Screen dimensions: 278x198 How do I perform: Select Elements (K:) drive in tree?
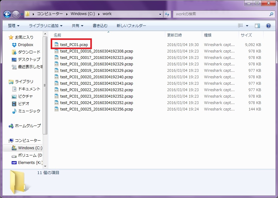(x=30, y=163)
